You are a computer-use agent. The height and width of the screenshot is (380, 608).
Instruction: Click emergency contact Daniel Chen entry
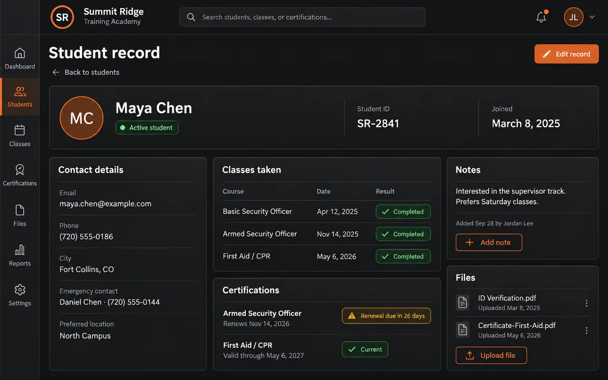click(x=110, y=302)
